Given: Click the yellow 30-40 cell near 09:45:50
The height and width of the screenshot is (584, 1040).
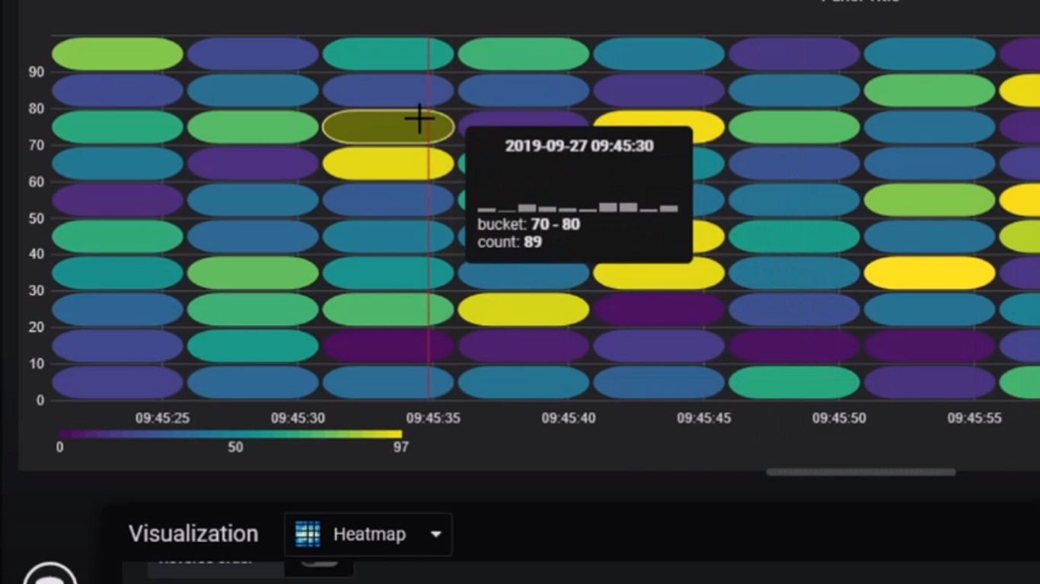Looking at the screenshot, I should (x=930, y=273).
